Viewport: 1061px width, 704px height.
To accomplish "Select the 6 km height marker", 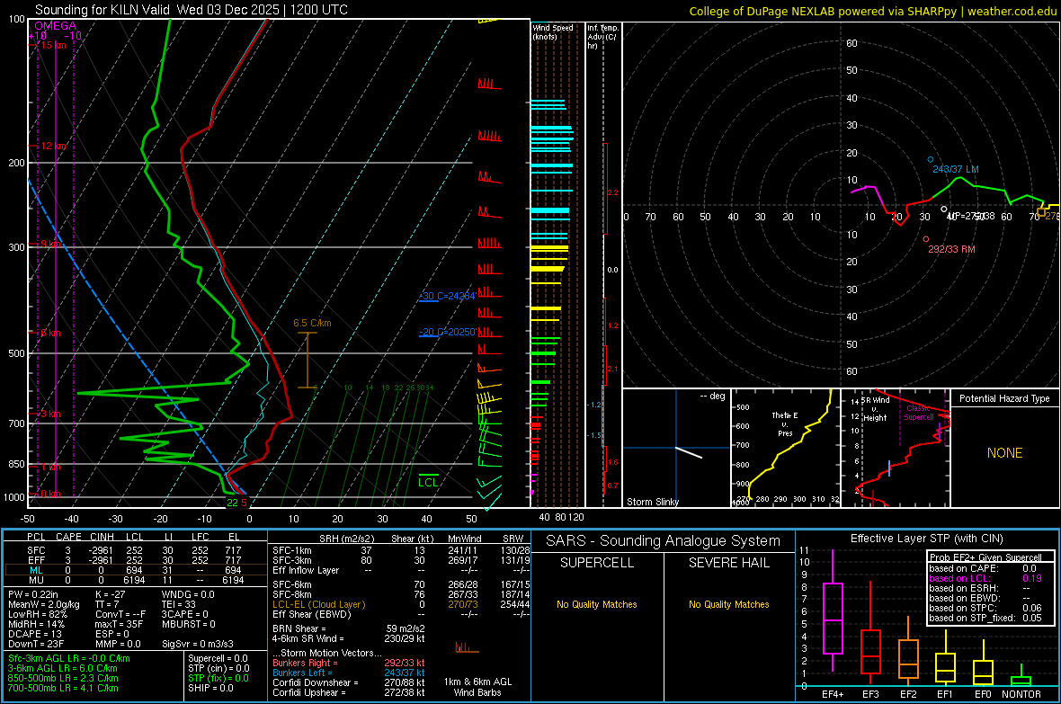I will click(50, 333).
